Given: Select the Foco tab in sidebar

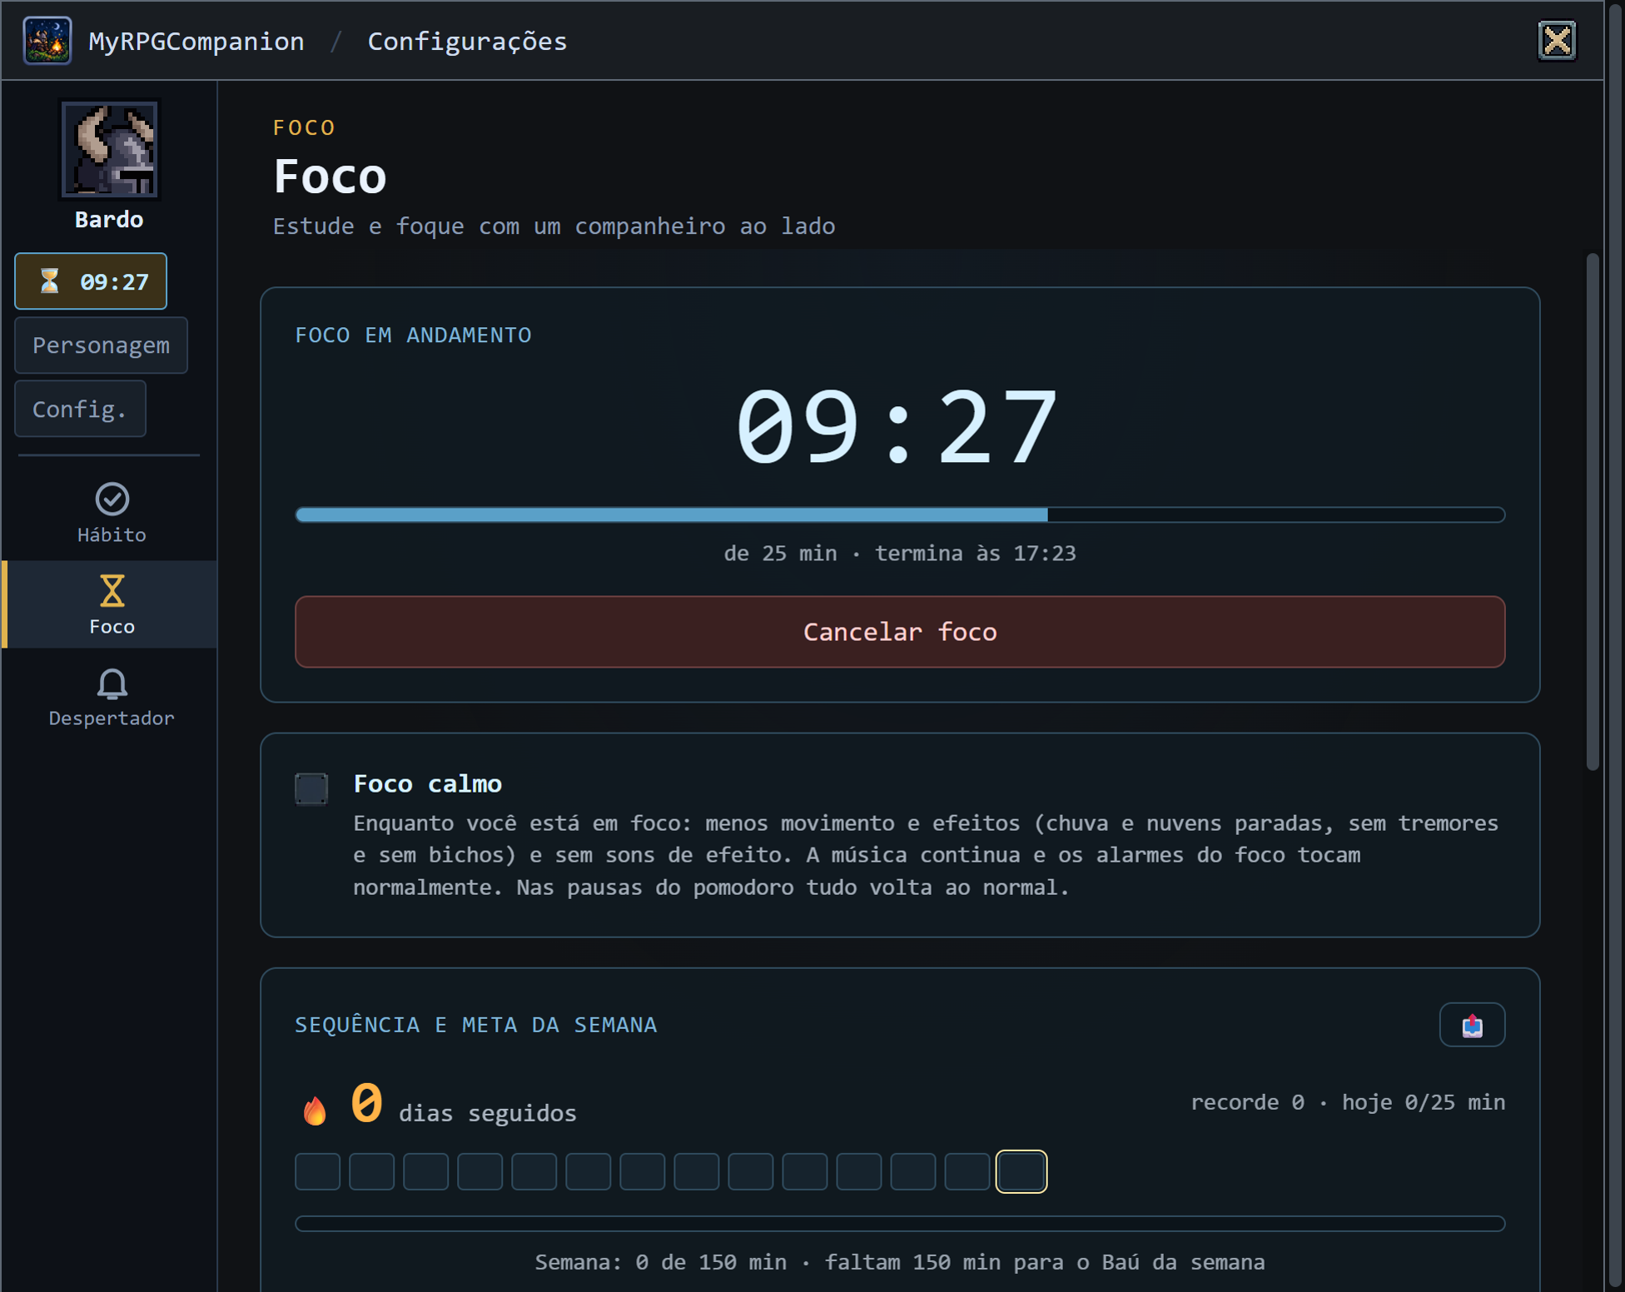Looking at the screenshot, I should pos(112,604).
